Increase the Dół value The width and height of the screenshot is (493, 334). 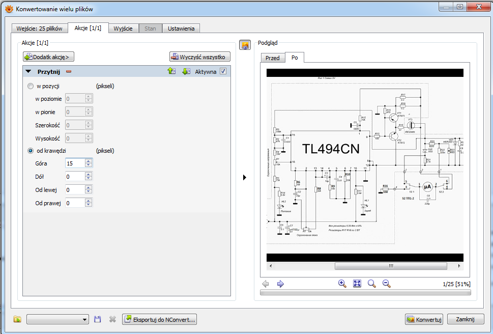pos(89,174)
